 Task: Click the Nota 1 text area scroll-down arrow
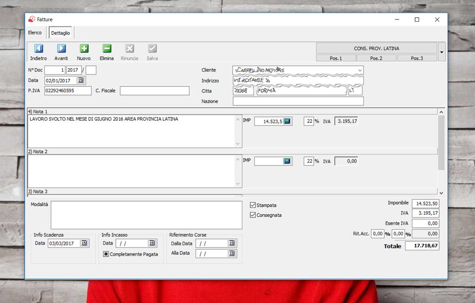click(x=238, y=144)
